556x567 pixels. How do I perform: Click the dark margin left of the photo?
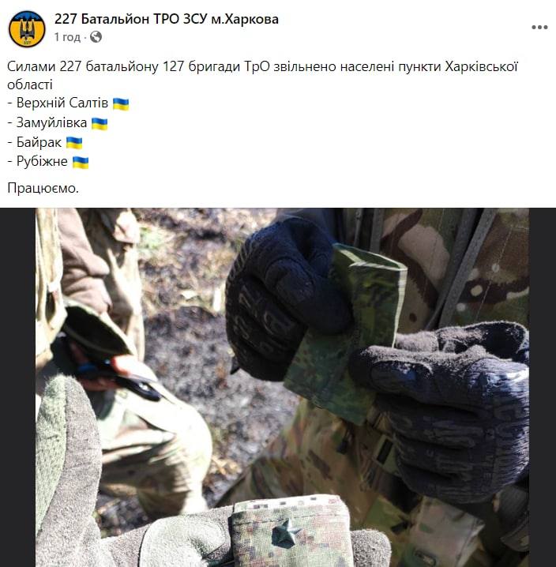(x=17, y=387)
